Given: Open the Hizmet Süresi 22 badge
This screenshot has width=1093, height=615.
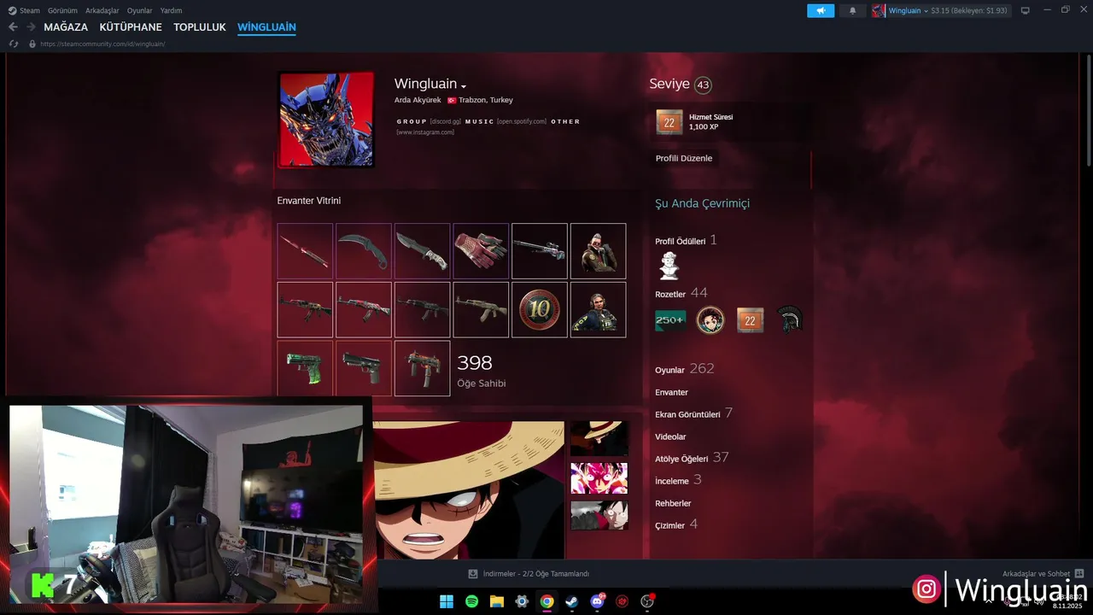Looking at the screenshot, I should (669, 122).
